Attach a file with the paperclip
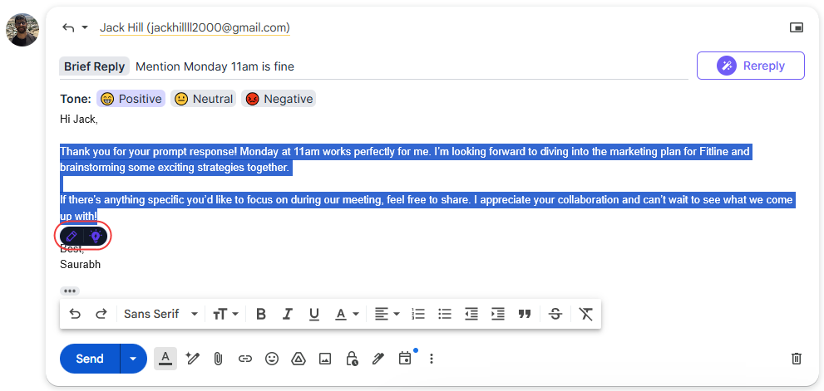This screenshot has height=391, width=824. pyautogui.click(x=218, y=359)
